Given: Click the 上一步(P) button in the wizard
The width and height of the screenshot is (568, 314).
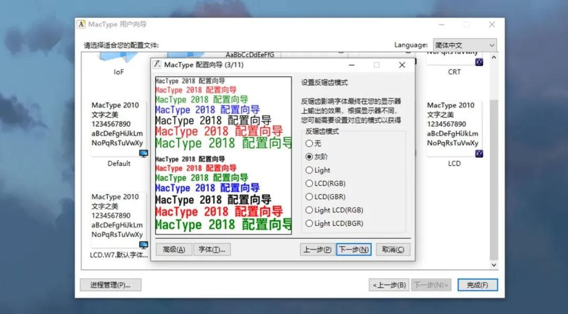Looking at the screenshot, I should point(316,249).
